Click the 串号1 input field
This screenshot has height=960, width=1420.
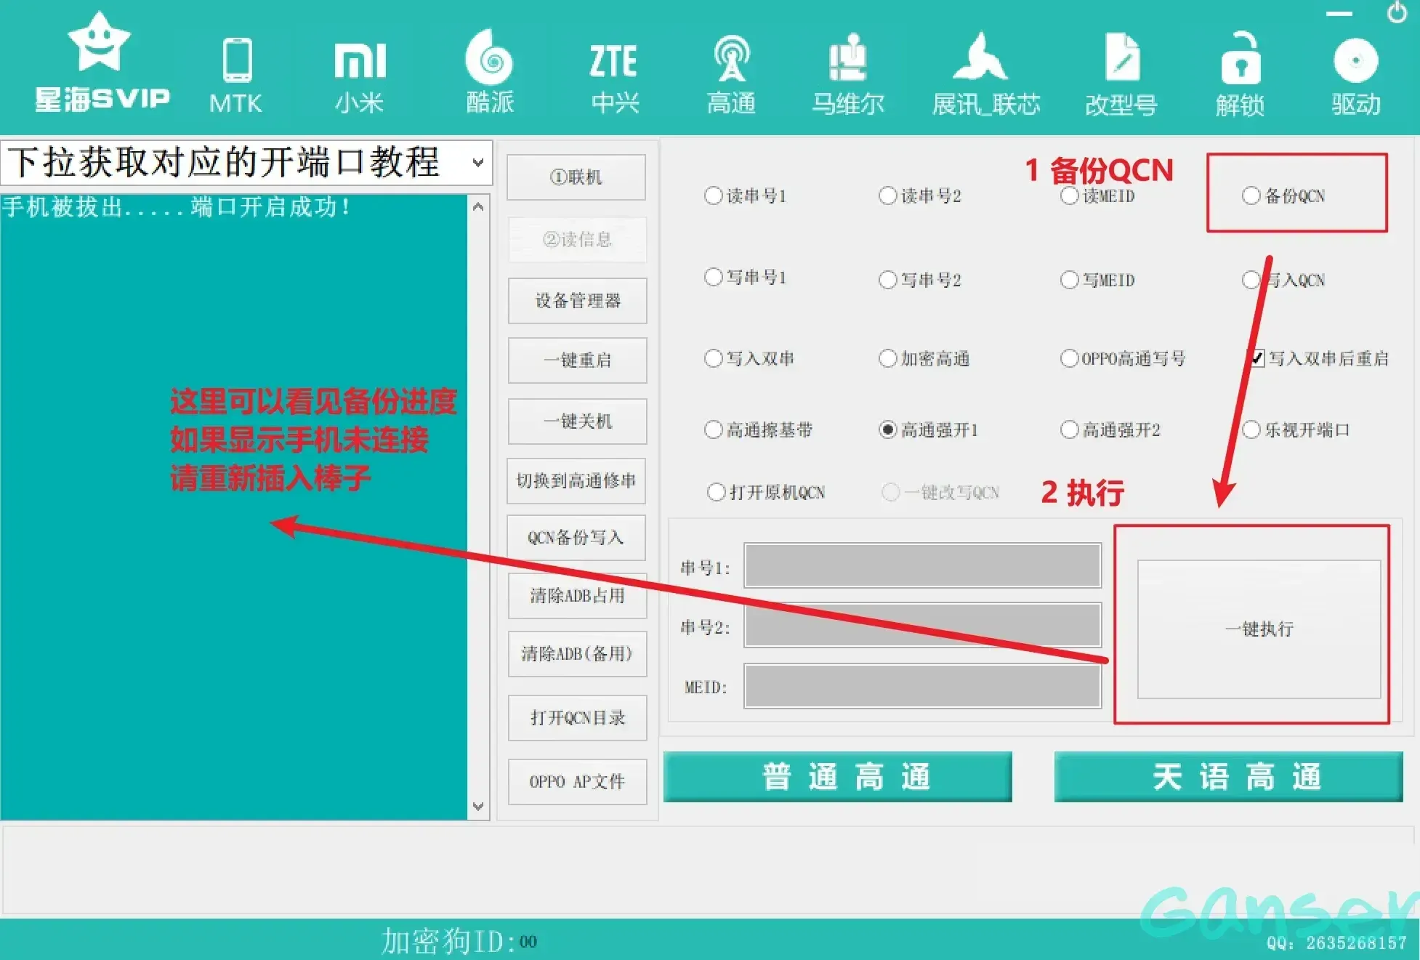click(x=922, y=565)
